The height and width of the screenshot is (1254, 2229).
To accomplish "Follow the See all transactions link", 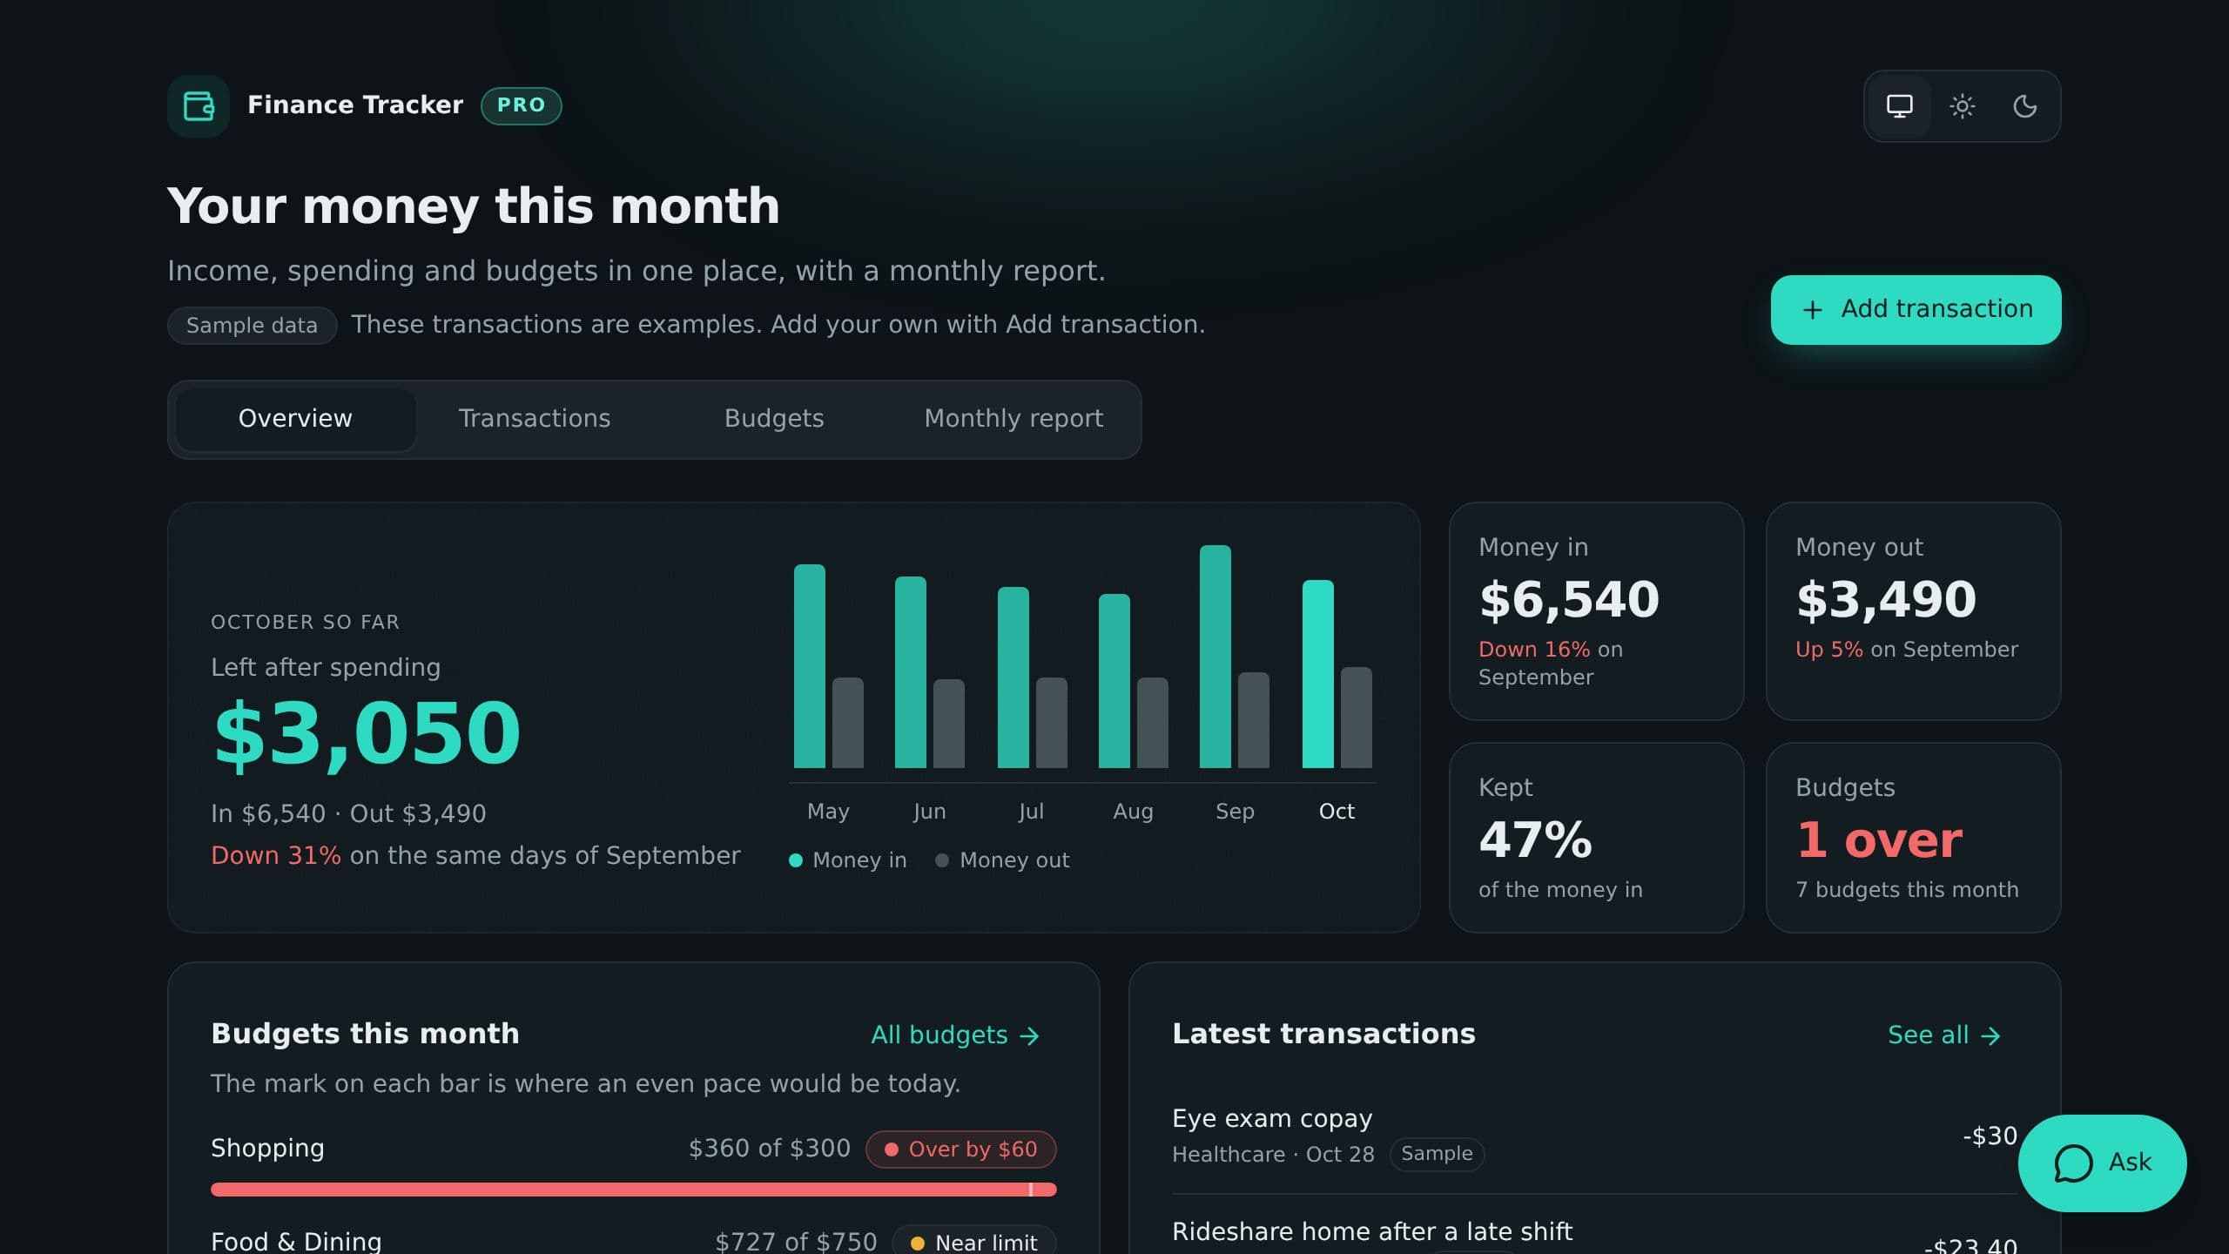I will pos(1944,1035).
